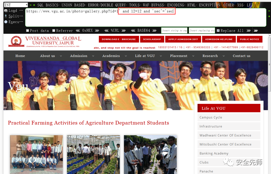
Task: Open the ENCODING dropdown menu
Action: coord(176,5)
